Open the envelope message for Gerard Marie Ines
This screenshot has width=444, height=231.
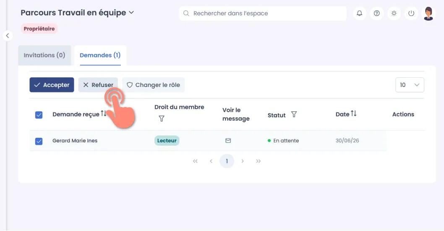tap(228, 141)
